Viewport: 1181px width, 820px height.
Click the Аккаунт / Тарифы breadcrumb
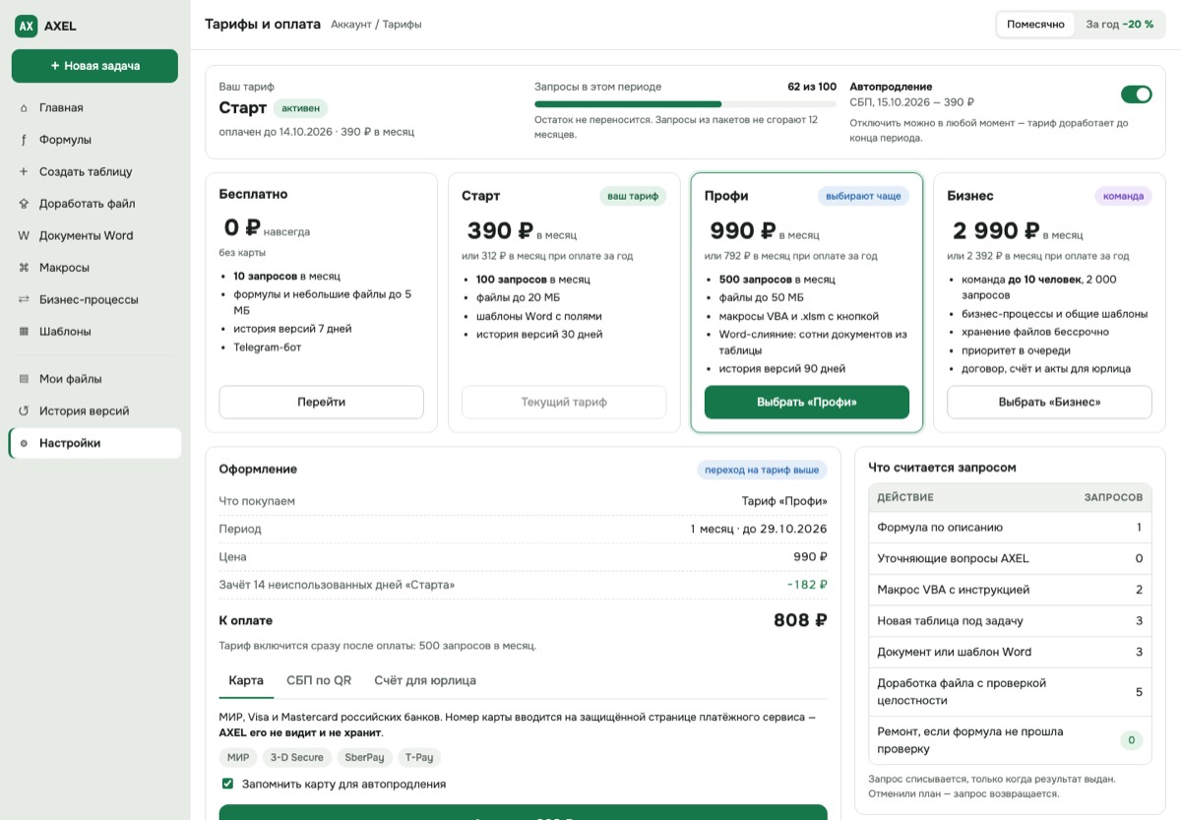pos(376,25)
